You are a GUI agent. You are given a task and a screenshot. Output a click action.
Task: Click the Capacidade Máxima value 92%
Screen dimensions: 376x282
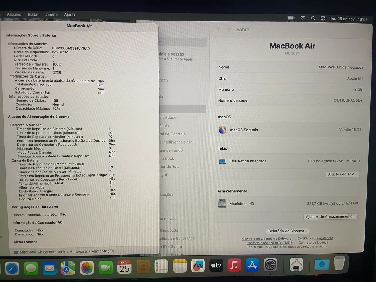tap(56, 108)
